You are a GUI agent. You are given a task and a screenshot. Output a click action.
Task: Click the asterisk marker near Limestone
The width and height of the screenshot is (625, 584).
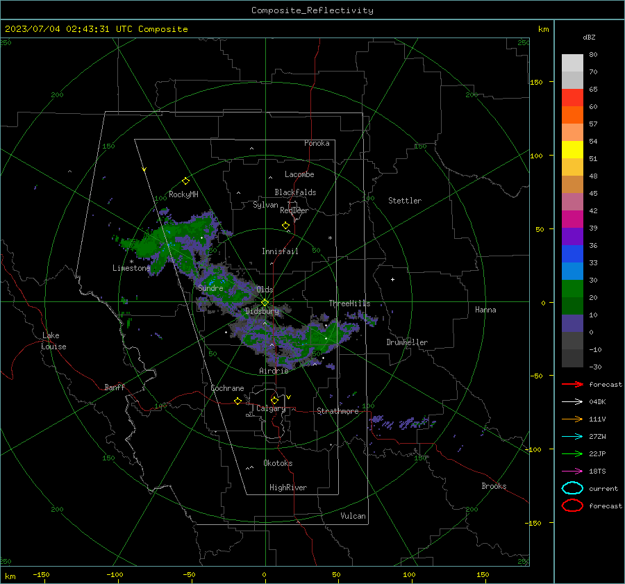tap(131, 262)
